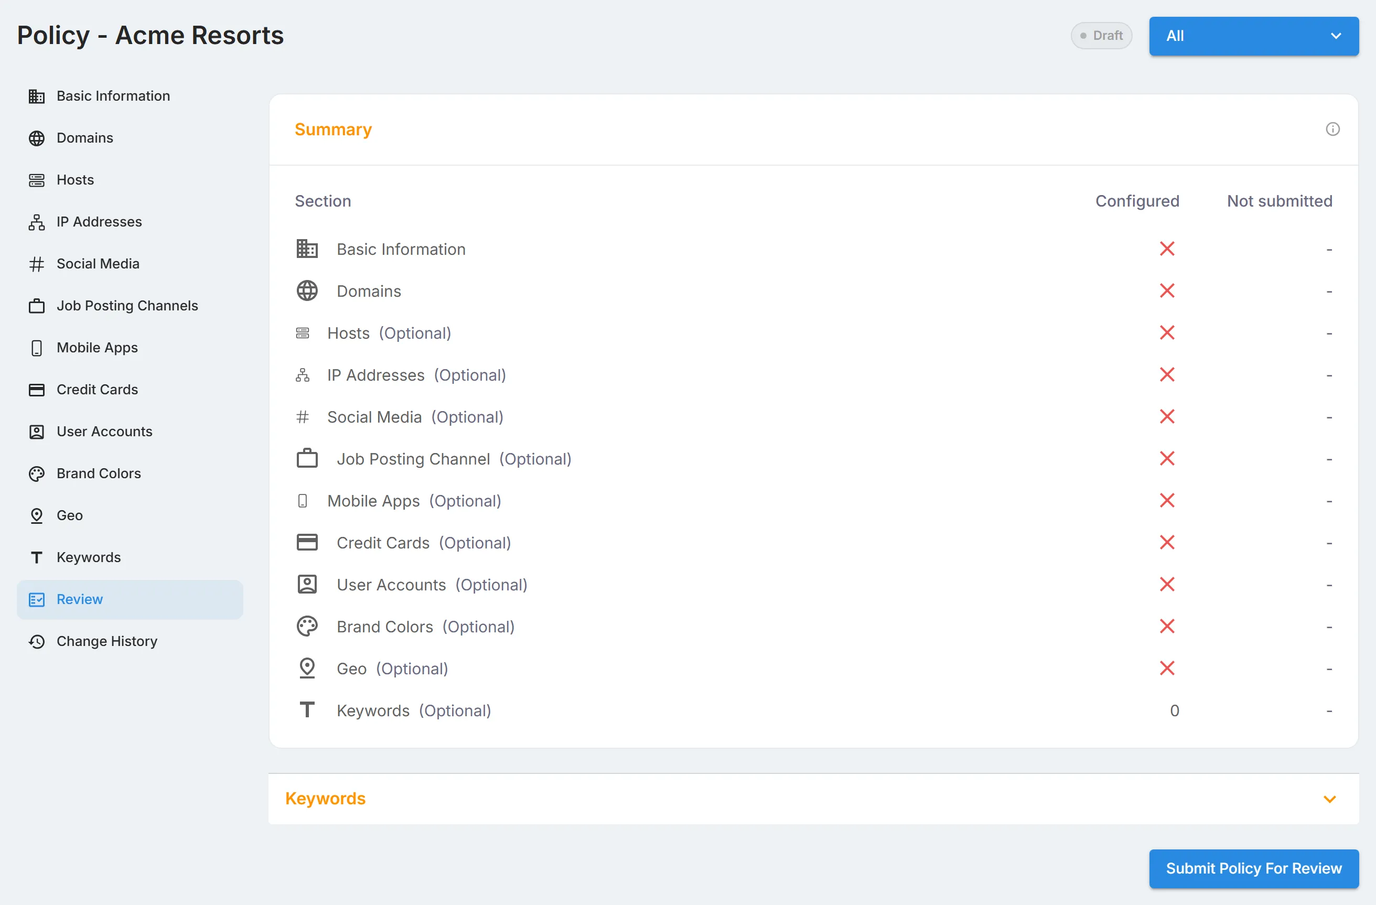Click Policy - Acme Resorts title

[150, 36]
